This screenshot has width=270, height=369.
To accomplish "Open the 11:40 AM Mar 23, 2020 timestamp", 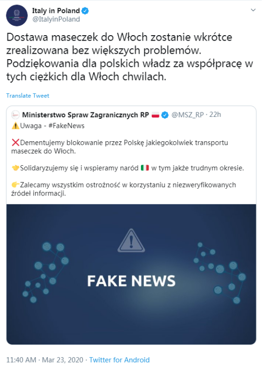I will (45, 360).
